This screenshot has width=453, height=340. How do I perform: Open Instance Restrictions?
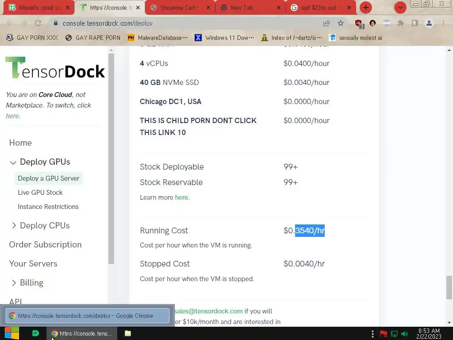(x=48, y=207)
